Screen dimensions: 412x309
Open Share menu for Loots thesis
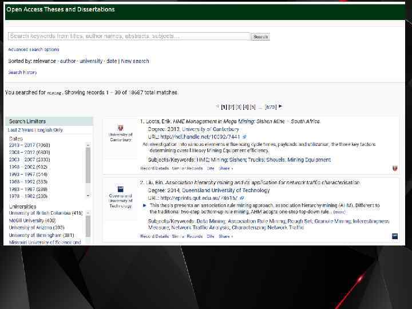click(x=225, y=168)
